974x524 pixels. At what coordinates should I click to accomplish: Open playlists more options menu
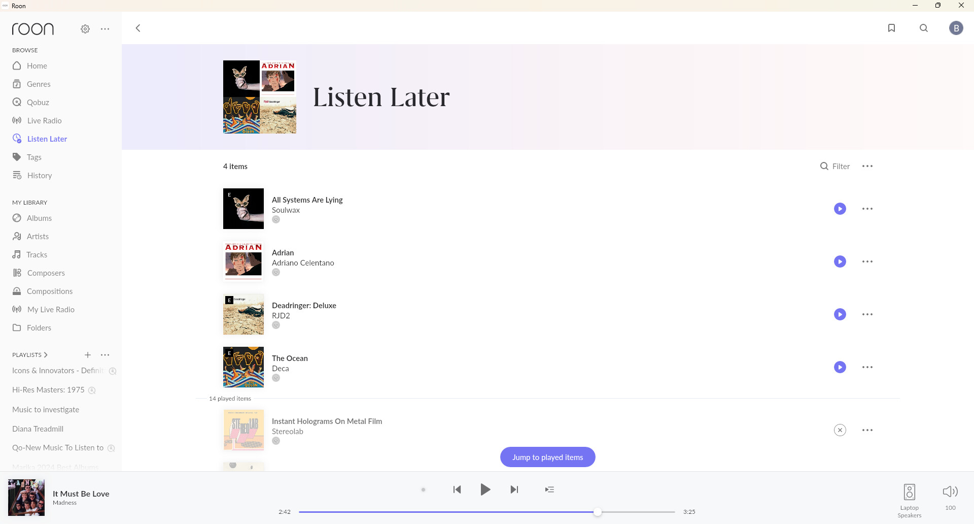point(105,355)
